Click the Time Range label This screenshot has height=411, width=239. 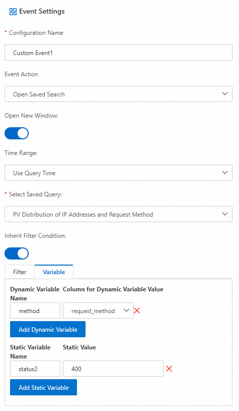[21, 153]
